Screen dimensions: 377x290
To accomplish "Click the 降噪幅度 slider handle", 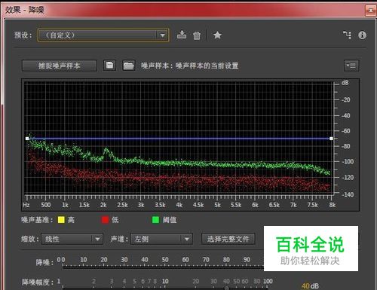I will point(226,288).
